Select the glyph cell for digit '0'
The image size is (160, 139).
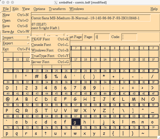[x=8, y=88]
